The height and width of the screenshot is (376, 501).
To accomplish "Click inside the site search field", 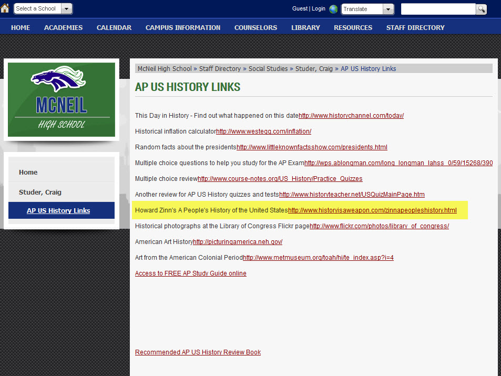I will point(438,9).
